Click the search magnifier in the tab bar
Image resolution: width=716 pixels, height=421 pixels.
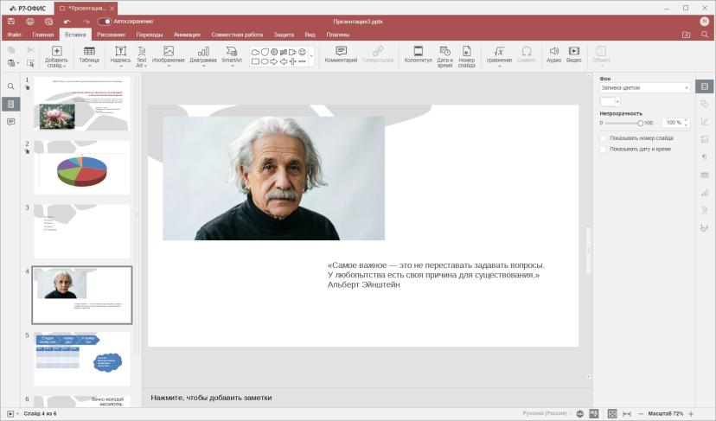pyautogui.click(x=705, y=35)
